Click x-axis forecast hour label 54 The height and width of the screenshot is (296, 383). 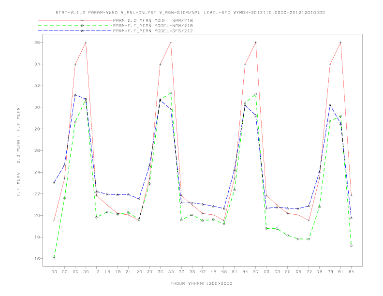[x=245, y=272]
